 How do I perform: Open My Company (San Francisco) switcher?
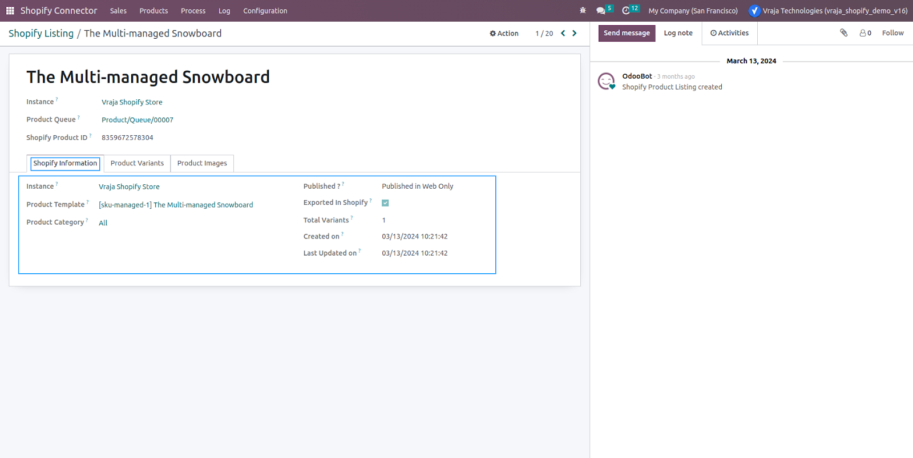tap(693, 11)
